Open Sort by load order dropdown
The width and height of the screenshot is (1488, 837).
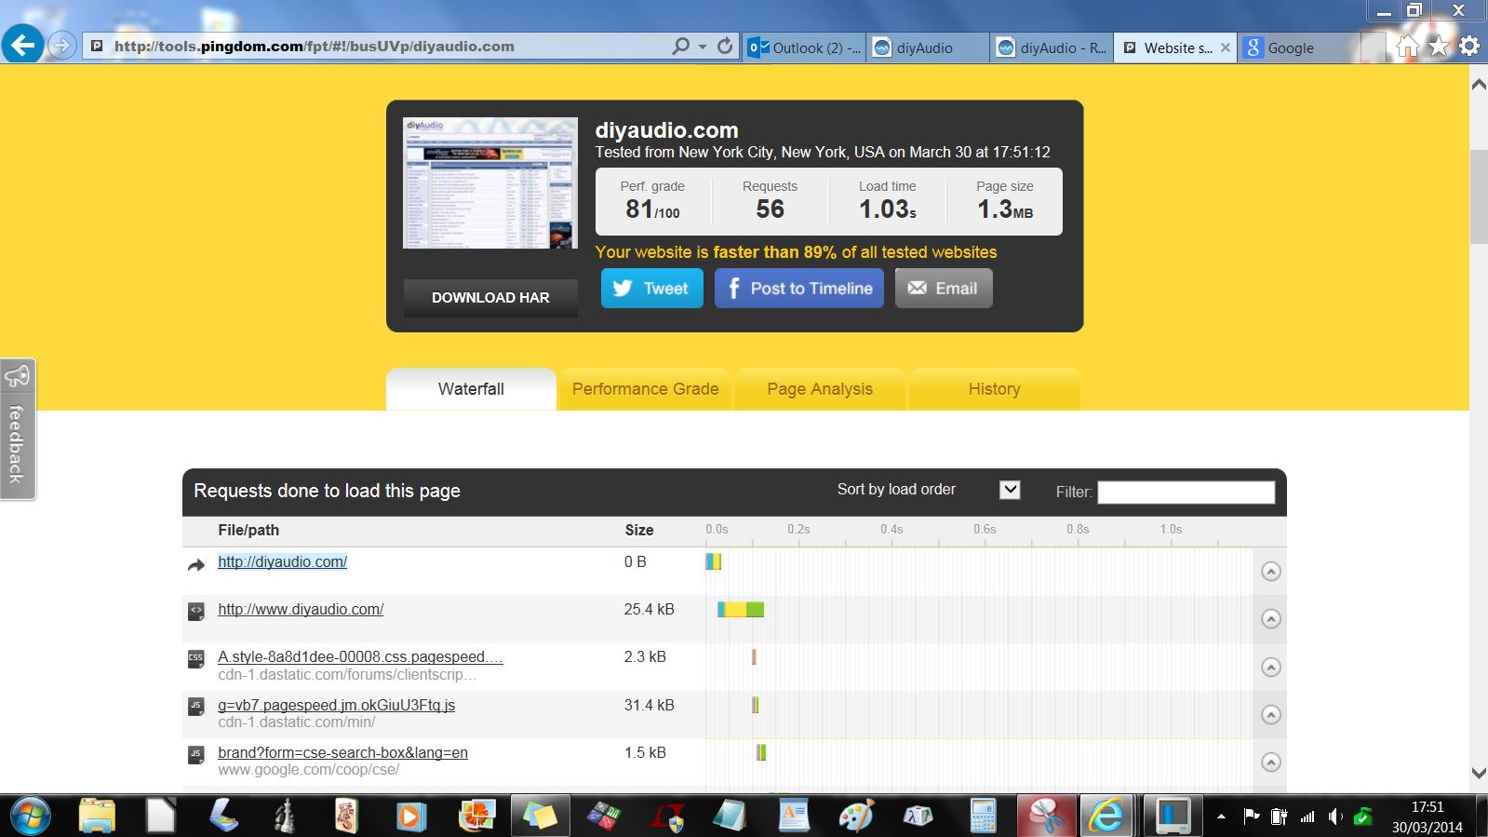point(1009,490)
